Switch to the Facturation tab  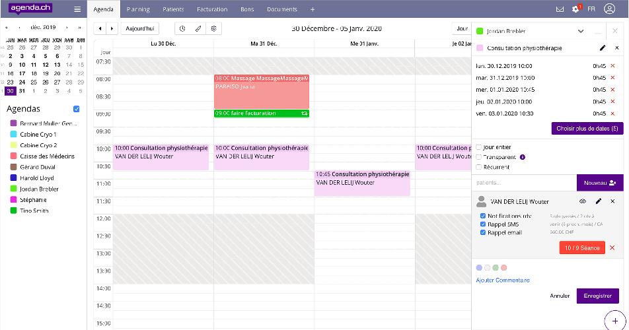point(212,9)
